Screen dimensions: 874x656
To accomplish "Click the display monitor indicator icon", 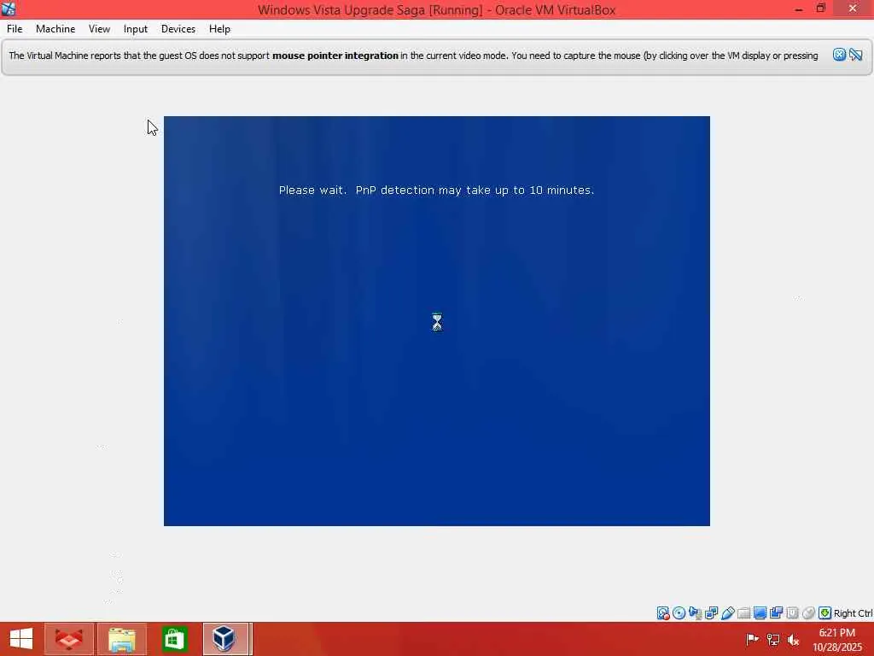I will [x=760, y=613].
